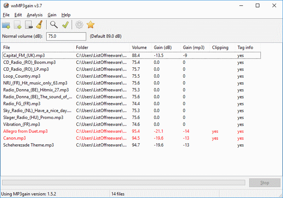Select the red Allegro from Duet.mp3 file
Viewport: 283px width, 198px height.
point(25,131)
